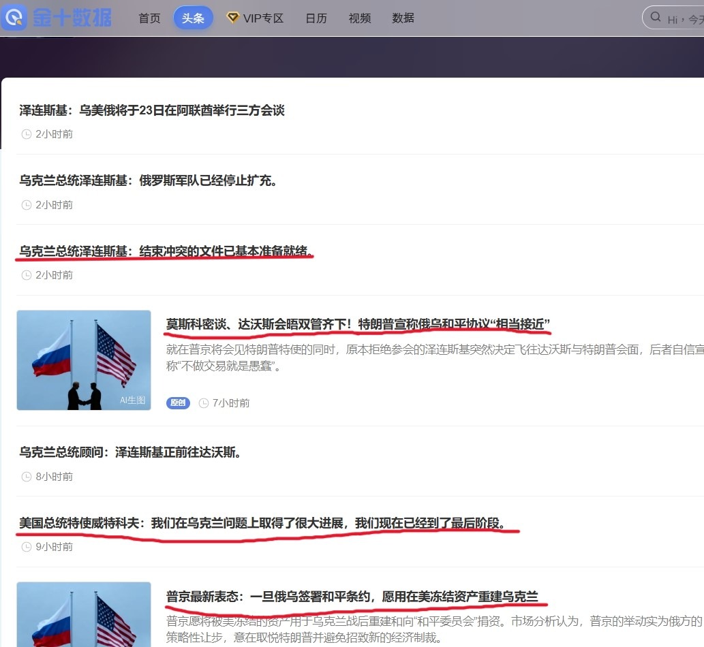Switch to the 视频 section

(360, 18)
